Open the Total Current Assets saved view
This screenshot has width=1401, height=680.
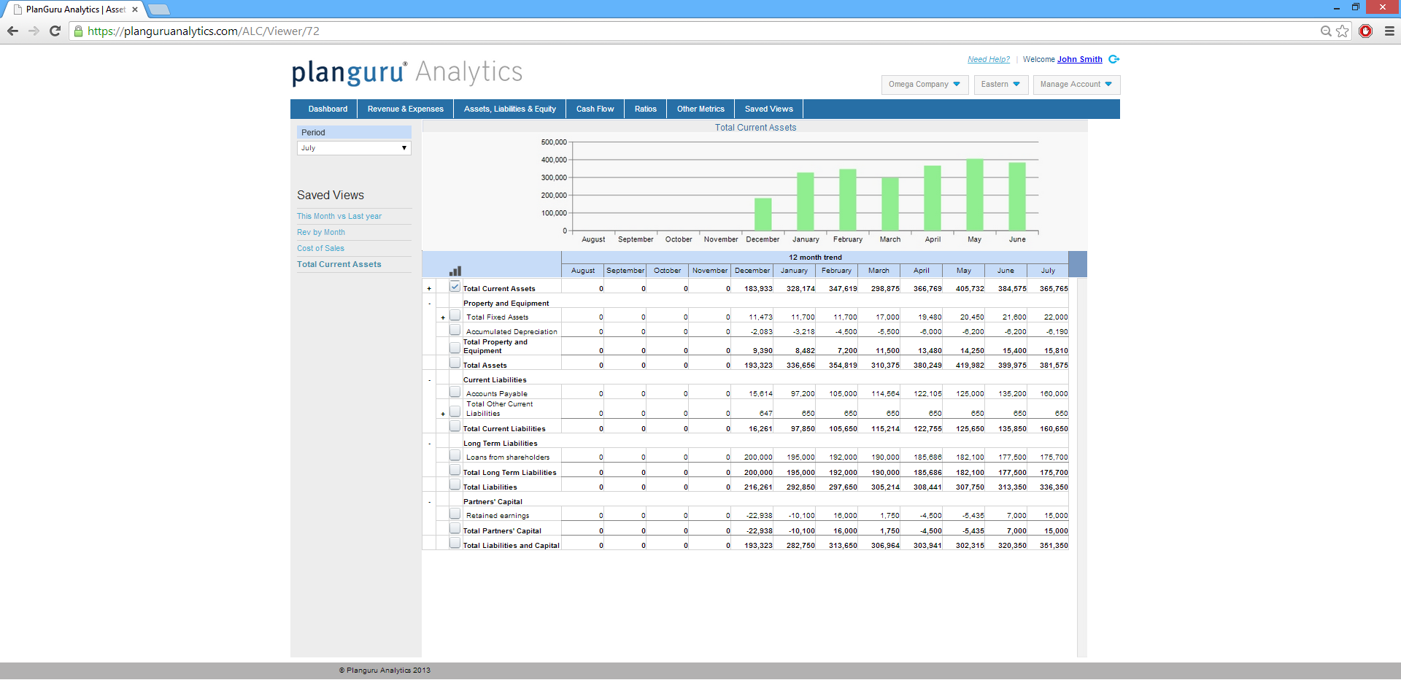click(x=339, y=265)
